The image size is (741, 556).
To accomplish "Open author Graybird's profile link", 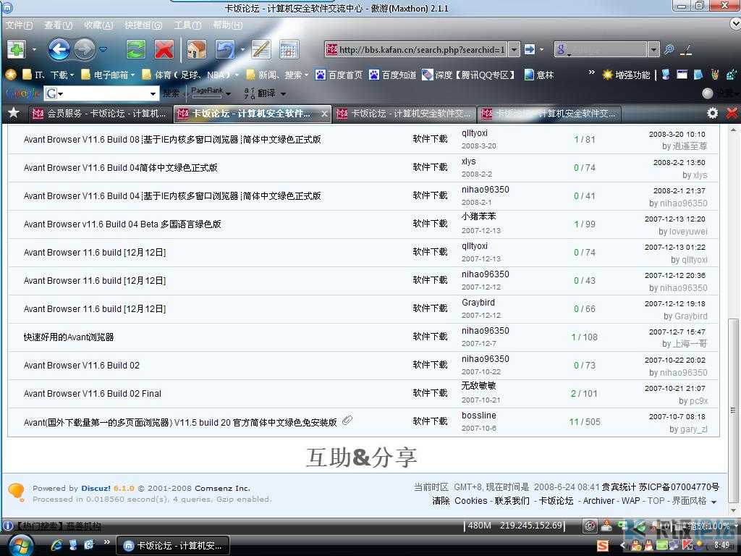I will (478, 302).
